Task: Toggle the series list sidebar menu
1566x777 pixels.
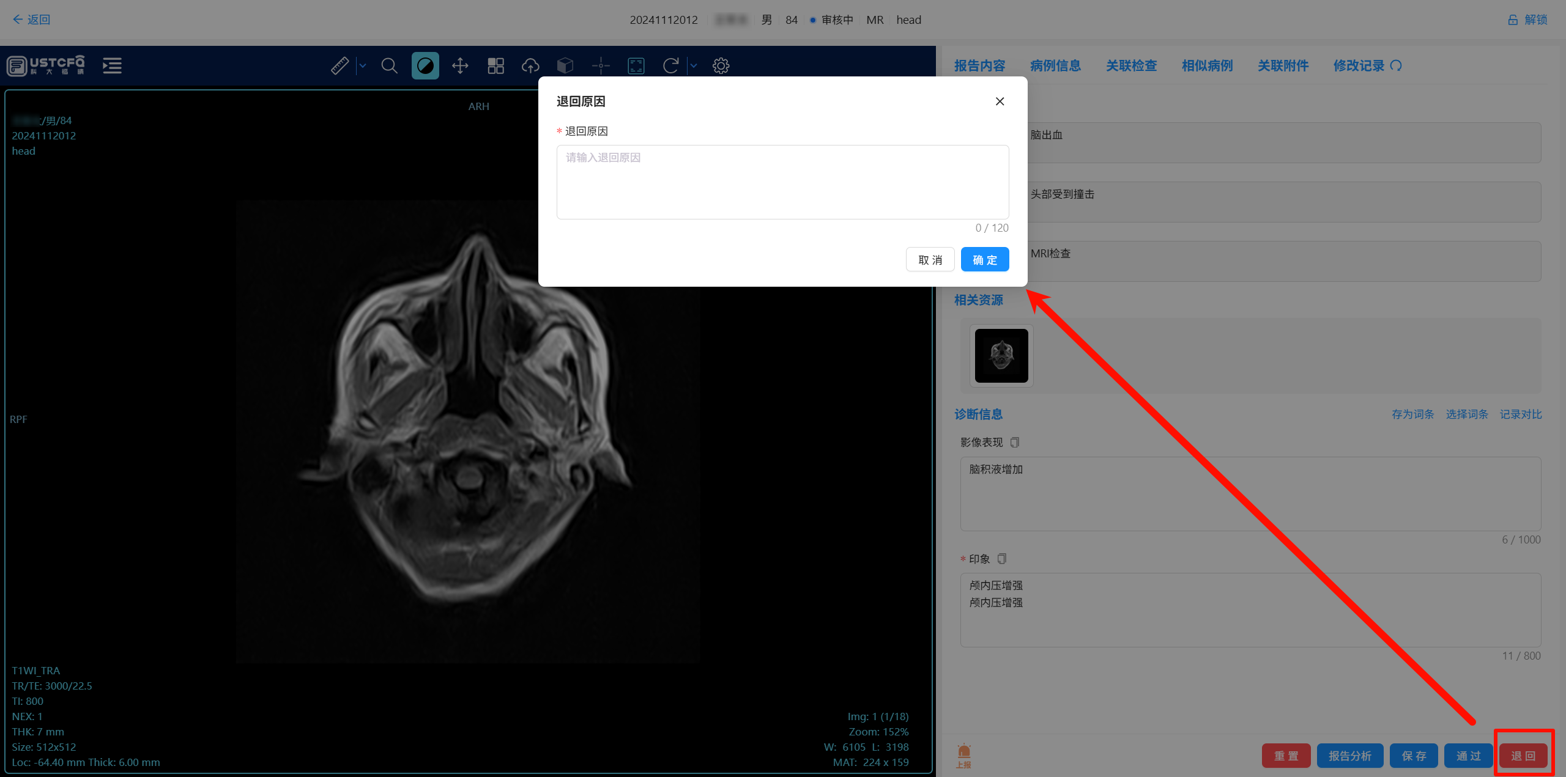Action: pos(112,65)
